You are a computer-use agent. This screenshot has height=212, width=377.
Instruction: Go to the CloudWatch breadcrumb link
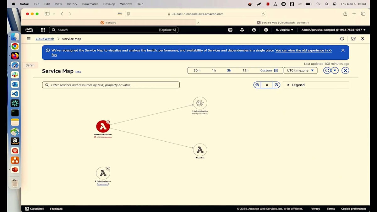tap(45, 39)
